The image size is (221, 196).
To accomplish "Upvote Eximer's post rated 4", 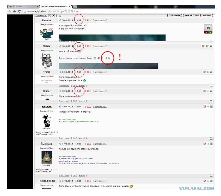I will pos(211,91).
